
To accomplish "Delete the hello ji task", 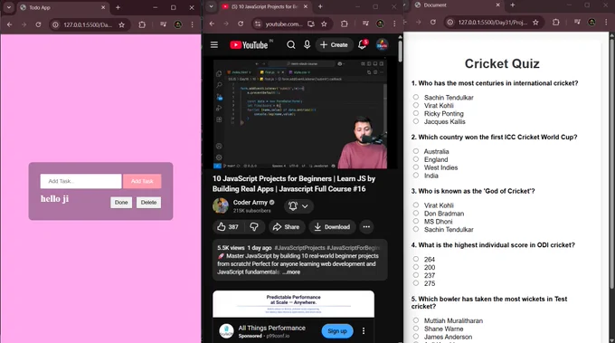I will click(148, 203).
